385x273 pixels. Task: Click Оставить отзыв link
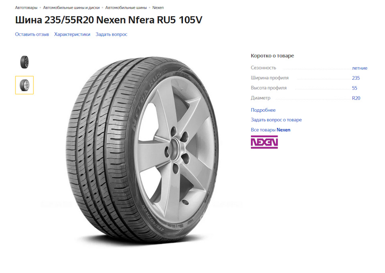point(32,34)
